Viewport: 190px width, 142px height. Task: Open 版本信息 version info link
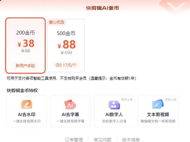coord(131,140)
